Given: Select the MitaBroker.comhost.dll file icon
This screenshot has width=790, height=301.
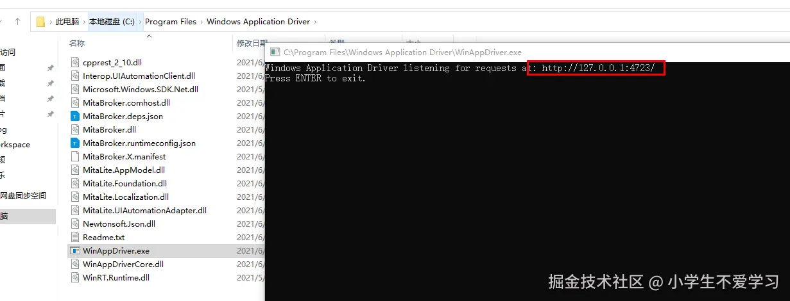Looking at the screenshot, I should [x=75, y=102].
